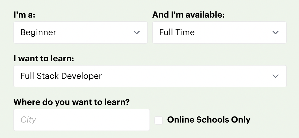The height and width of the screenshot is (138, 299).
Task: Click the chevron arrow beside Full Time
Action: pos(275,33)
